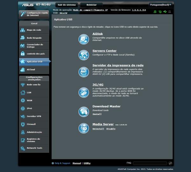
Task: Go to controle dos pais
Action: point(34,54)
